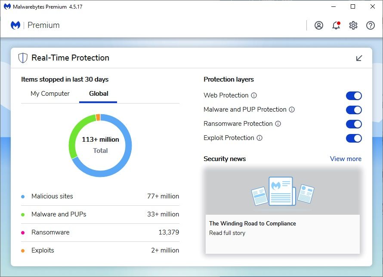Click Ransomware Protection info icon
The image size is (383, 277).
[x=278, y=124]
